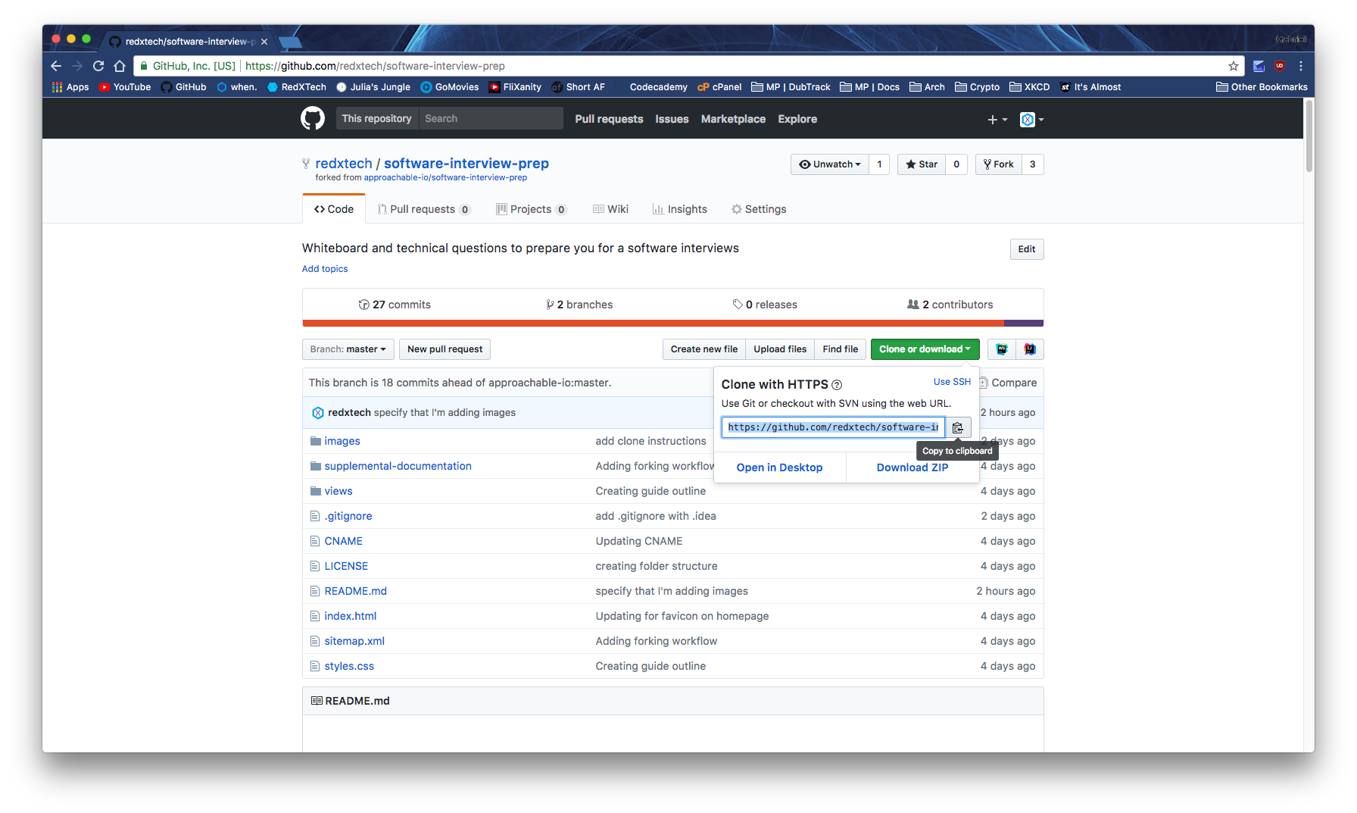Expand the plus create-new menu
The width and height of the screenshot is (1357, 813).
997,120
